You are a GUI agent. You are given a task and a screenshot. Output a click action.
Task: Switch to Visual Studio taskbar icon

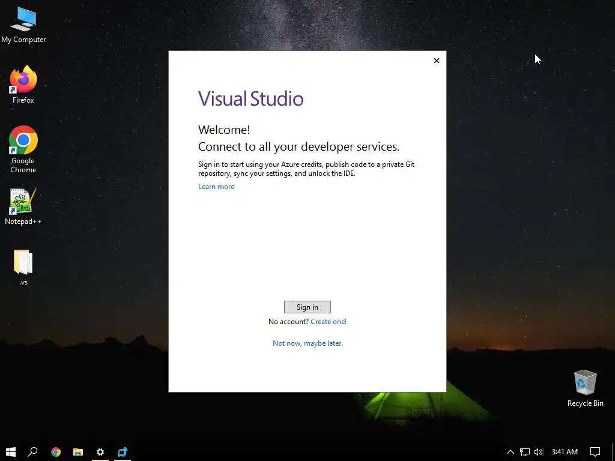(x=123, y=452)
